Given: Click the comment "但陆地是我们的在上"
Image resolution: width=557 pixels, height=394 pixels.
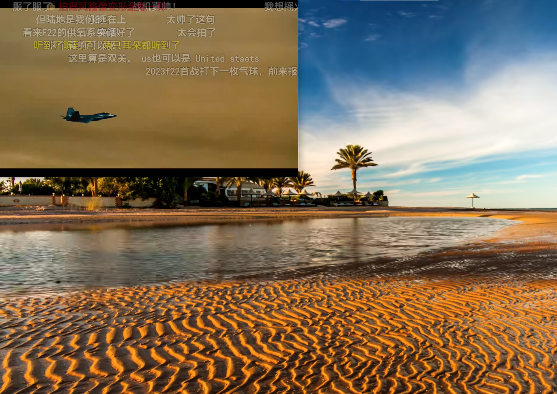Looking at the screenshot, I should (x=81, y=19).
